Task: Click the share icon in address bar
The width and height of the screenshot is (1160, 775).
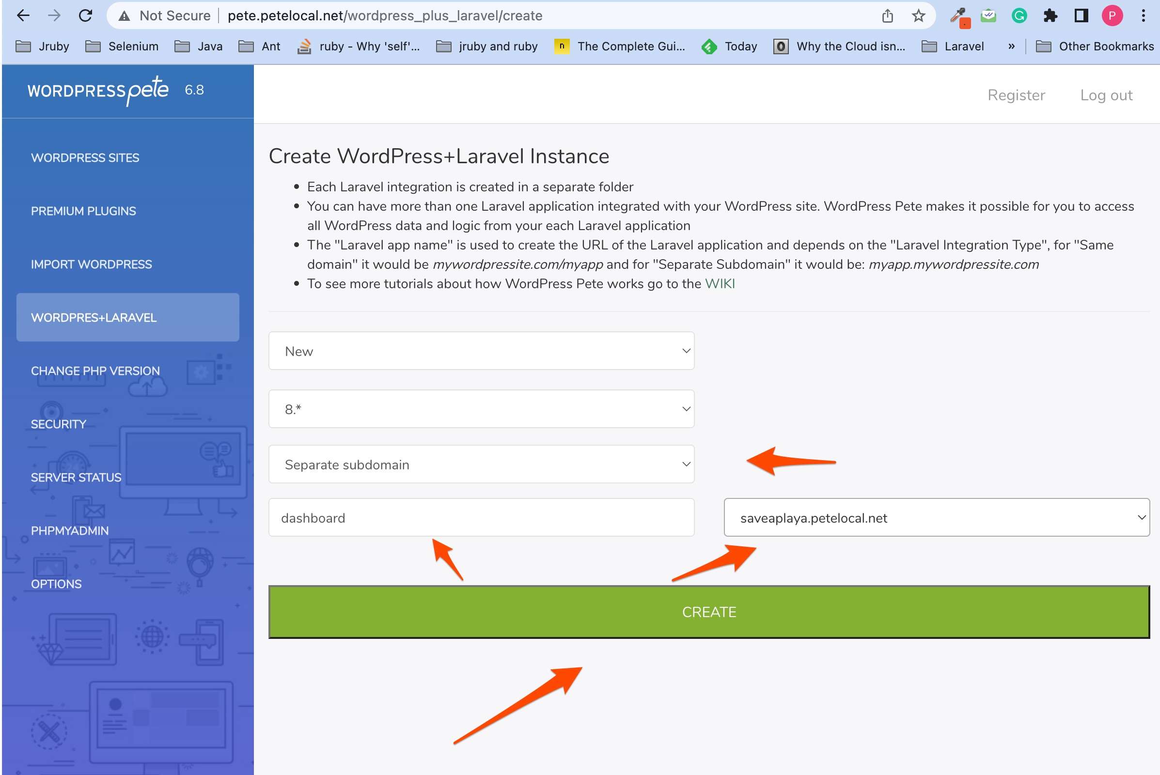Action: pos(887,16)
